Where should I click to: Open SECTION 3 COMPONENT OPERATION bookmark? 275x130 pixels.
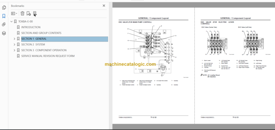click(44, 50)
